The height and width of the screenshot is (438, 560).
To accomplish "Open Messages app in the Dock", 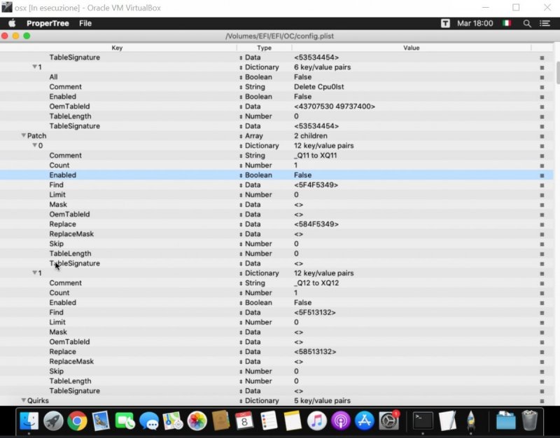I will coord(149,421).
